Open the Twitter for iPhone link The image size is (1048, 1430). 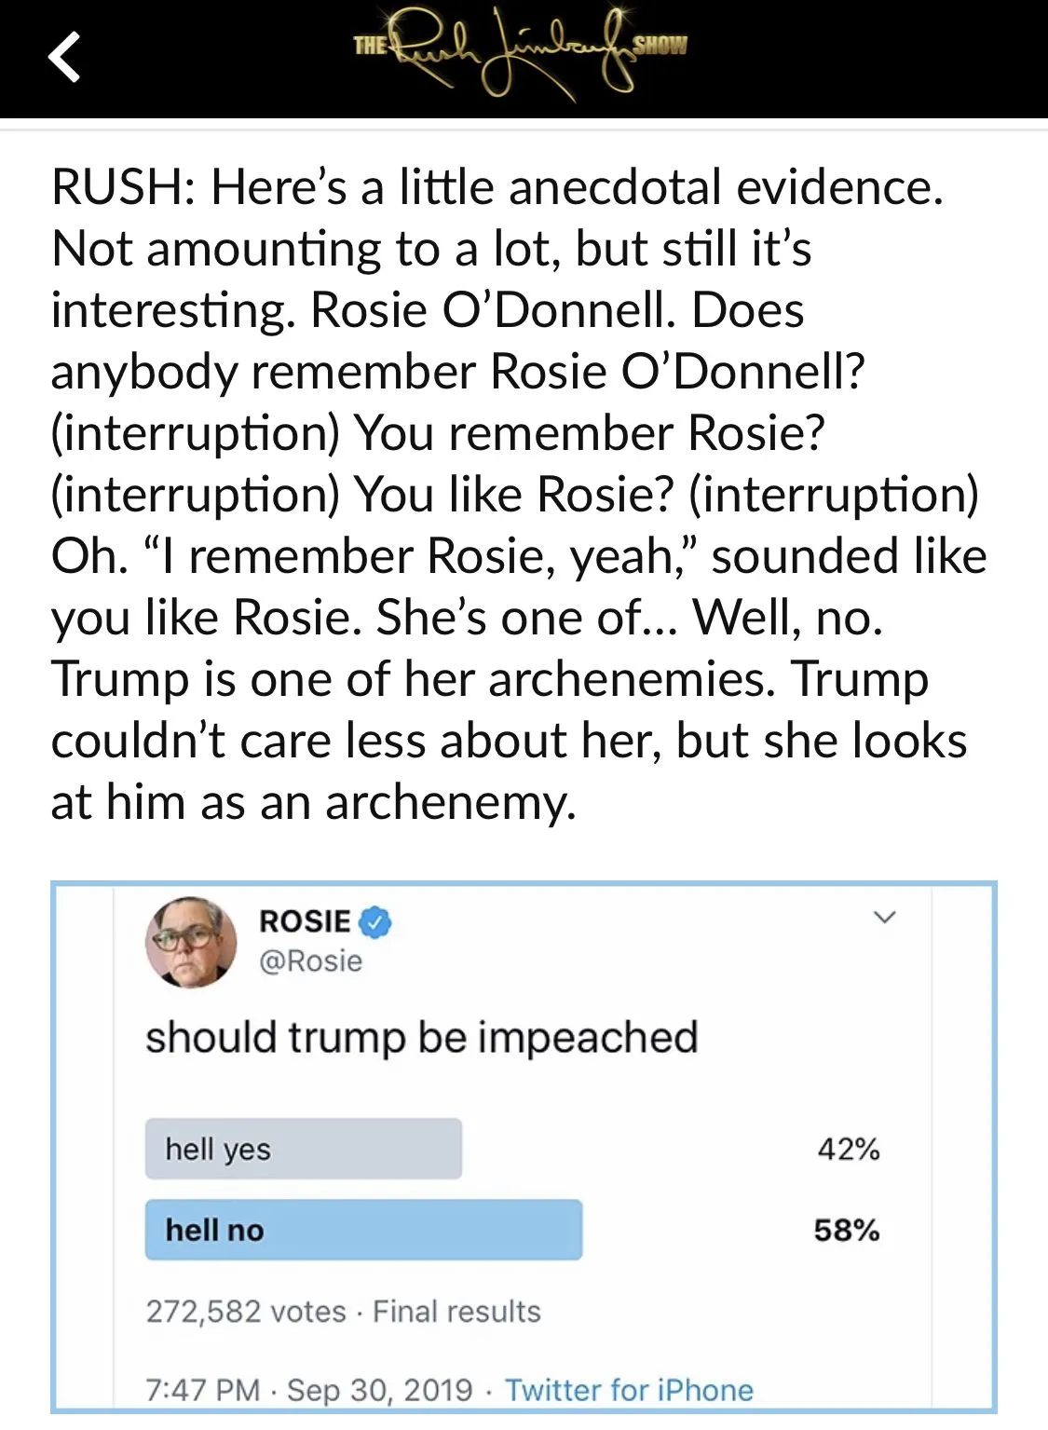pos(629,1390)
